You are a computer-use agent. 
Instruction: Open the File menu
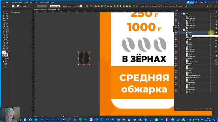click(x=13, y=2)
